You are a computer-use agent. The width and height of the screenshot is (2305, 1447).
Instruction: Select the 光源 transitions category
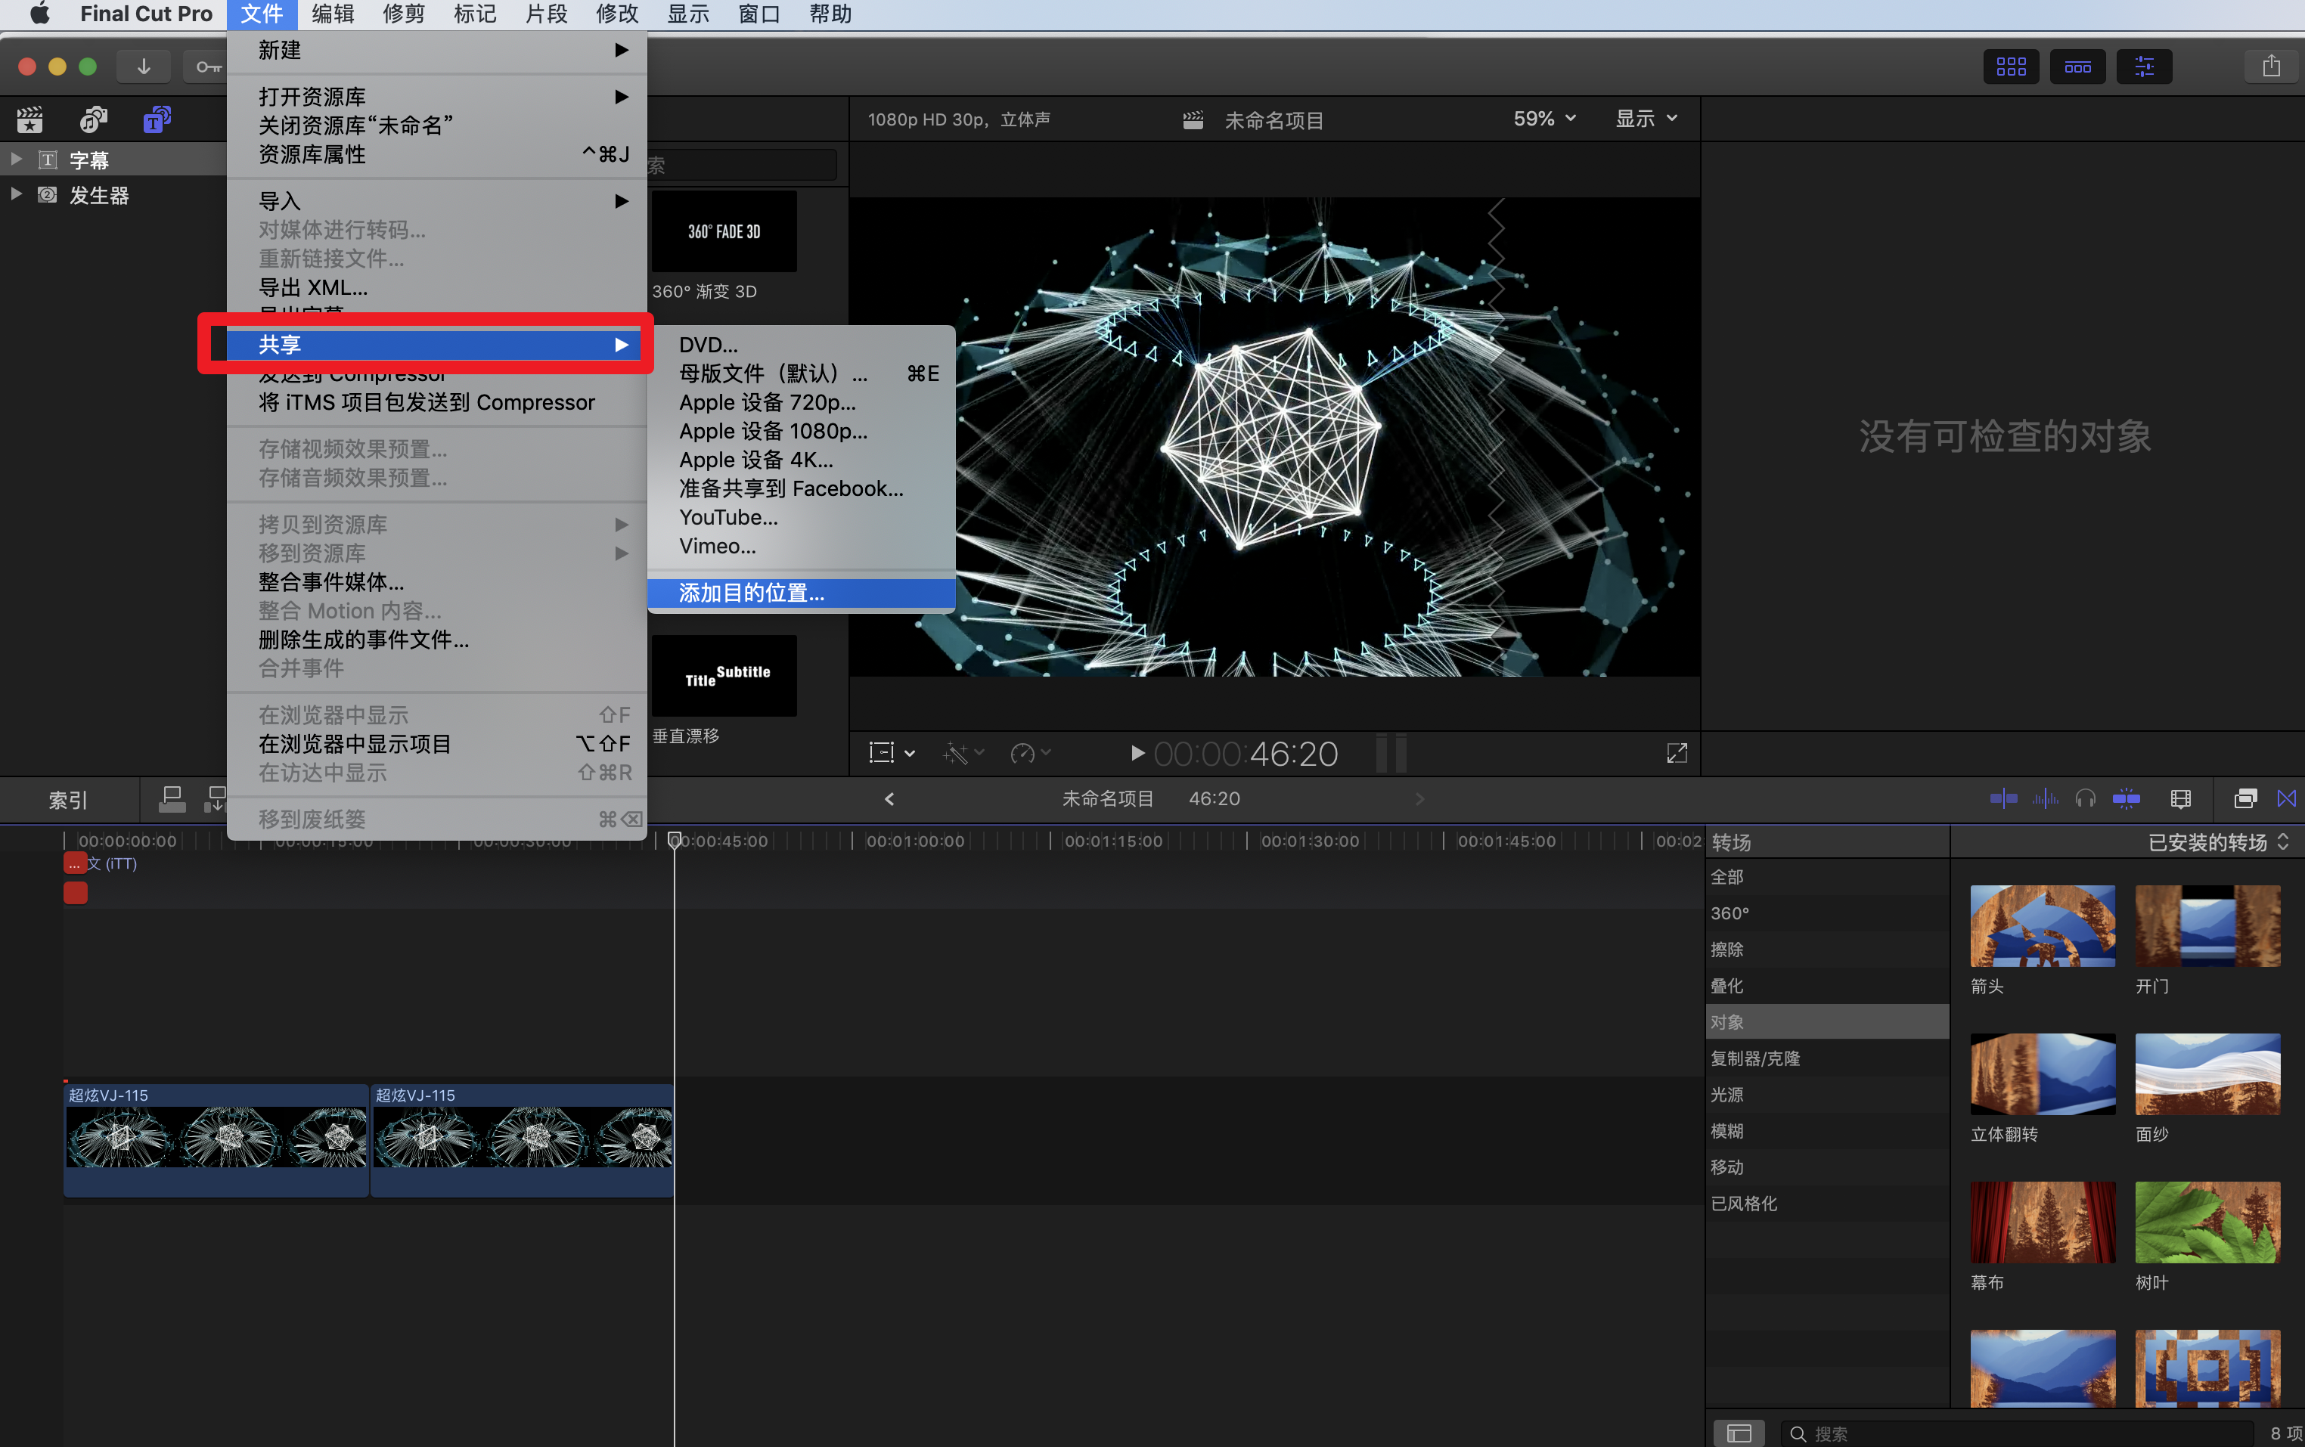(1826, 1095)
